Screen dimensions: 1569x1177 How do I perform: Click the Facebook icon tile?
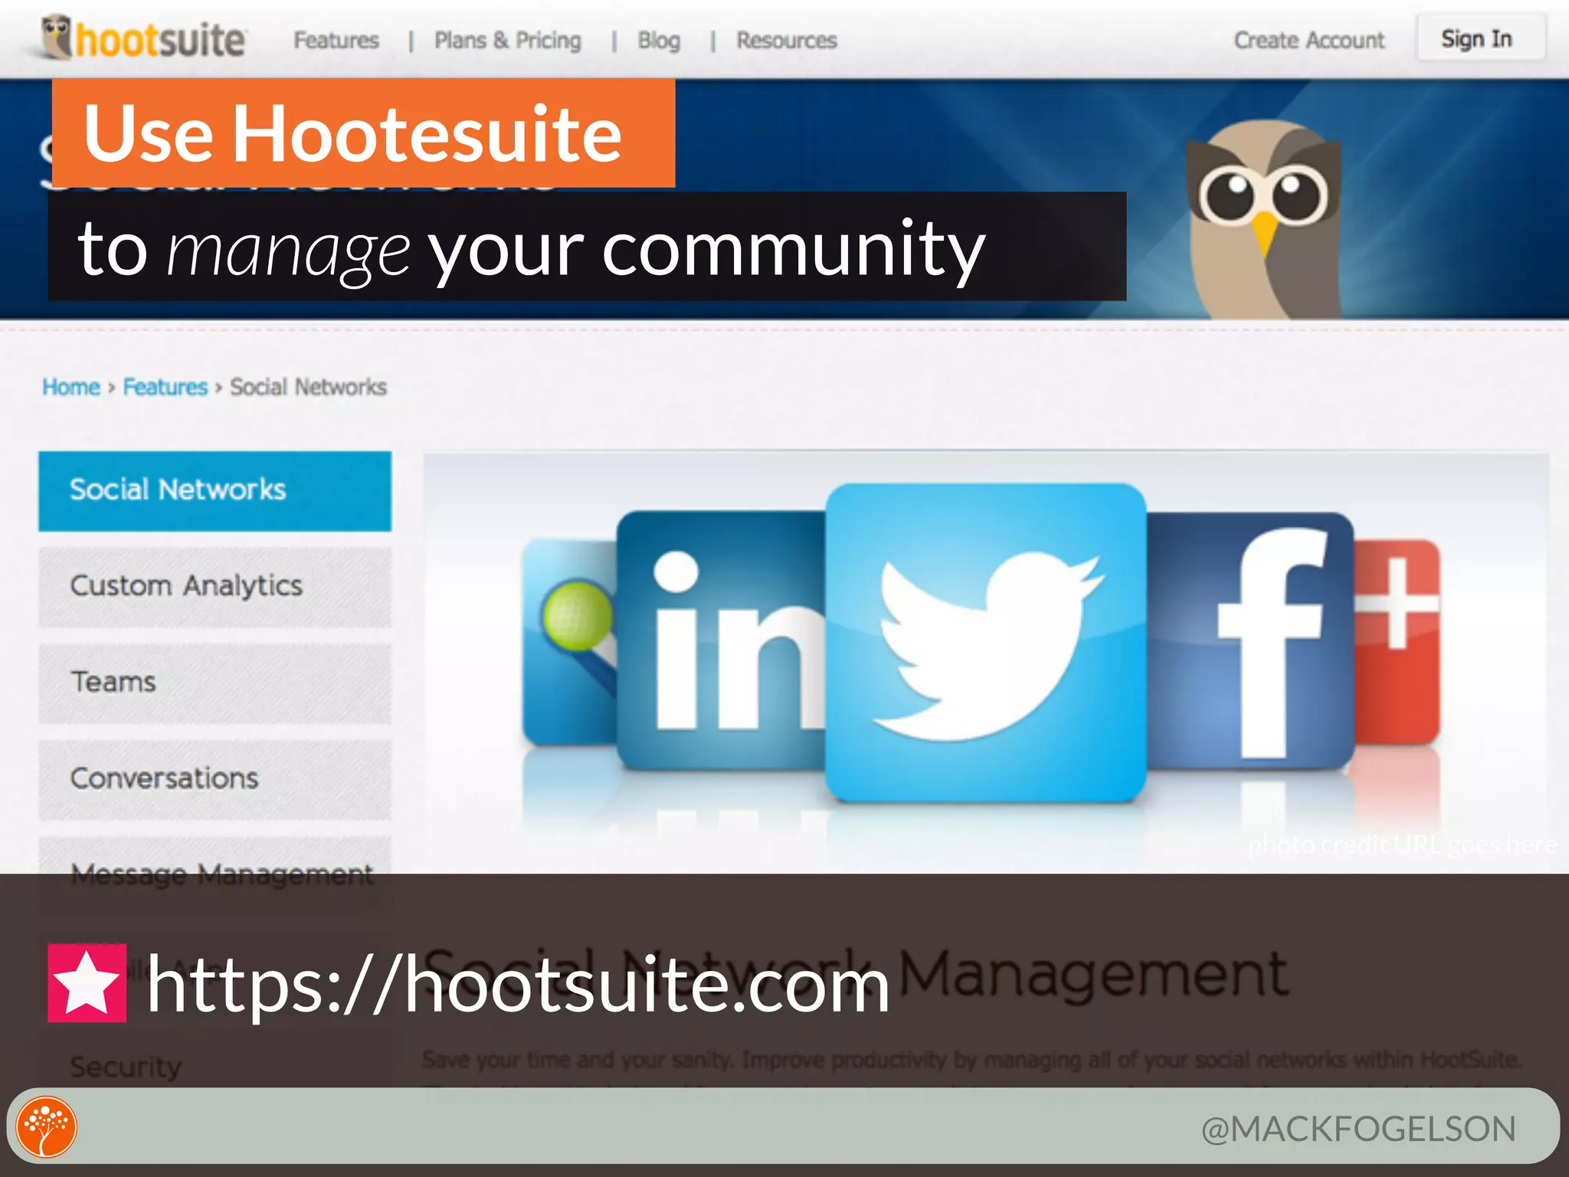1250,641
